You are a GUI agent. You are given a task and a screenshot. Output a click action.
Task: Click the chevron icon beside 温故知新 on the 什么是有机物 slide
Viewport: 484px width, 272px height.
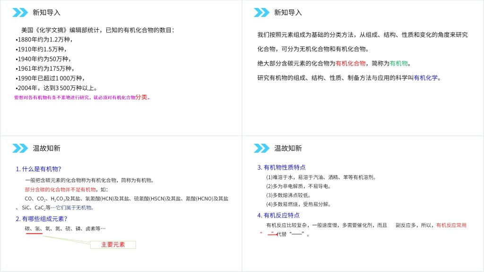20,148
